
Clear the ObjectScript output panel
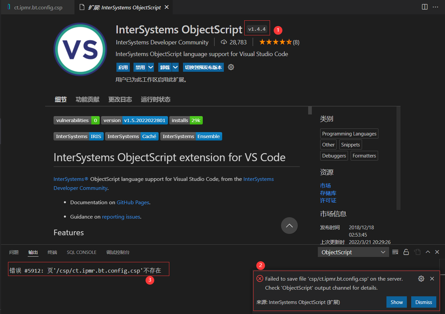click(395, 252)
